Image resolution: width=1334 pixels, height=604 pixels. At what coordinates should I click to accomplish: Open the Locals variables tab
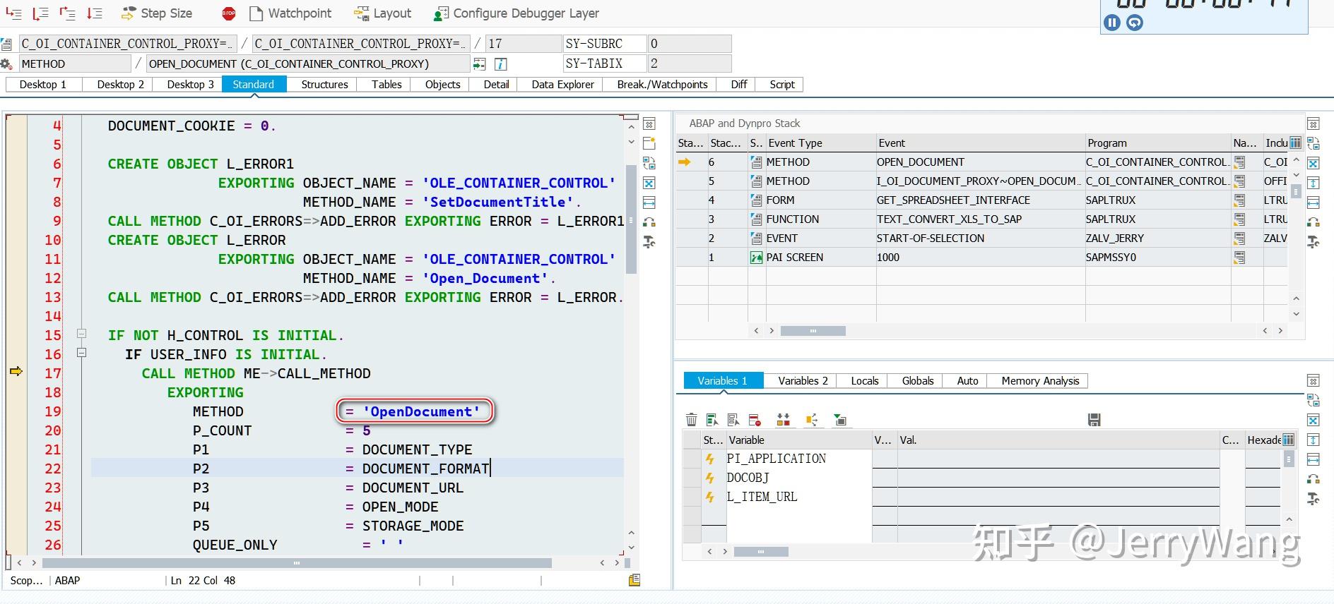(x=864, y=381)
